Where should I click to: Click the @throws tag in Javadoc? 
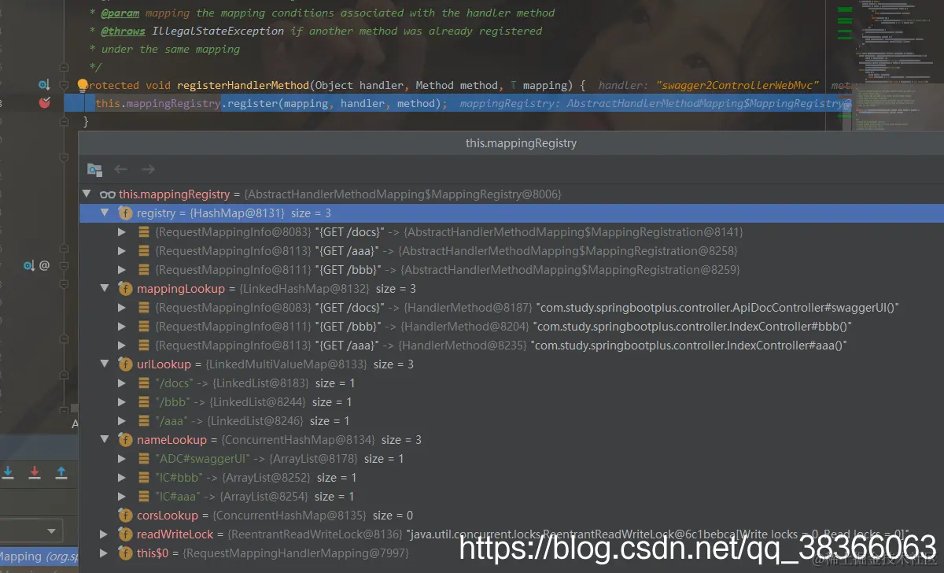124,31
